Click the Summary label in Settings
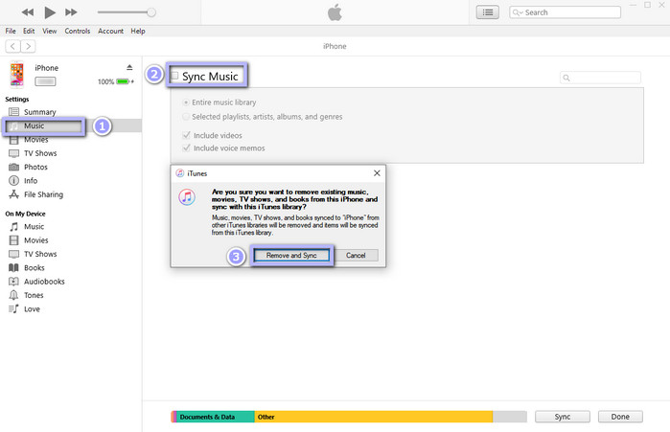Image resolution: width=670 pixels, height=432 pixels. point(39,112)
